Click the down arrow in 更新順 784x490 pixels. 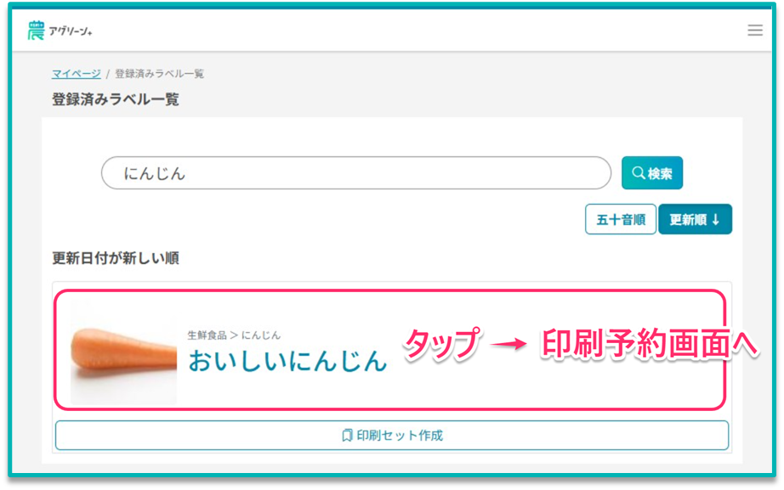tap(715, 220)
